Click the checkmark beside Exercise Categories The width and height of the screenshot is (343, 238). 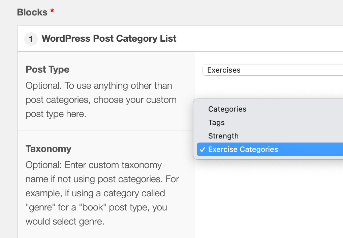pyautogui.click(x=202, y=149)
